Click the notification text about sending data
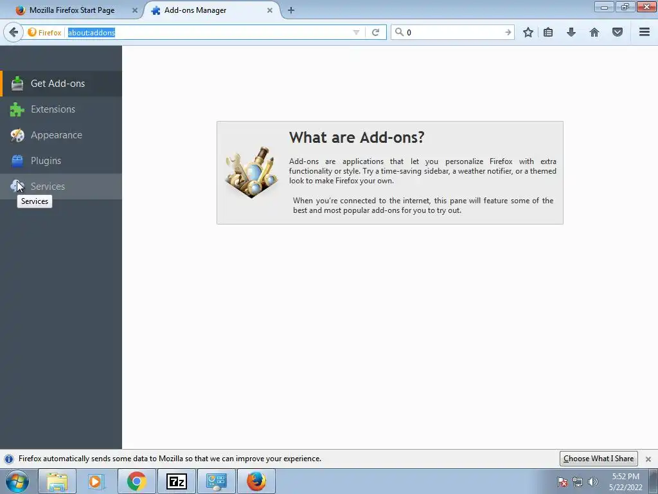Viewport: 658px width, 494px height. pos(170,459)
